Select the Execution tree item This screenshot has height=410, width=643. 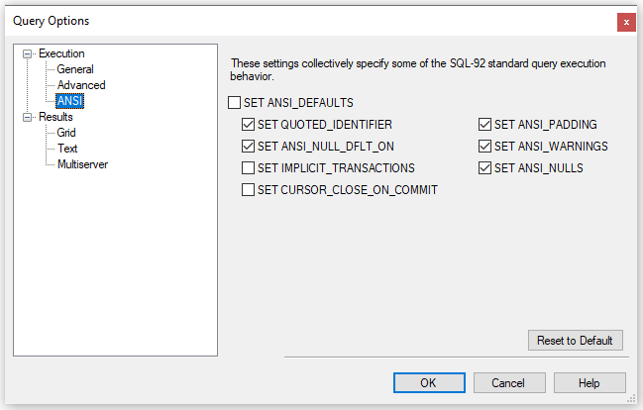tap(61, 53)
